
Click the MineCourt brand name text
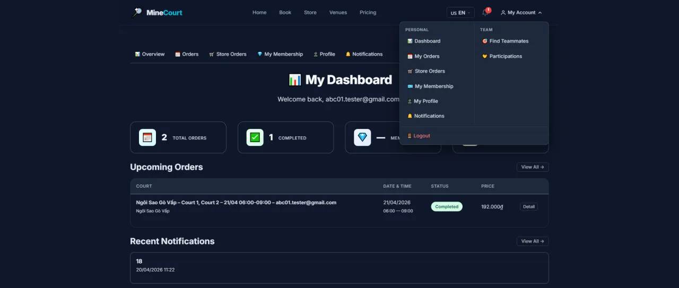(164, 13)
